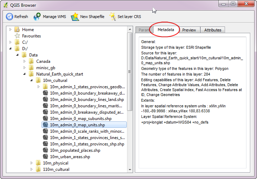Expand the C:/ drive node
This screenshot has width=257, height=179.
tap(10, 42)
